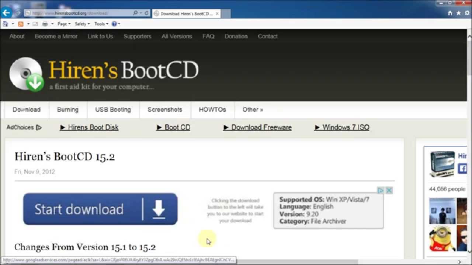Screen dimensions: 472x265
Task: Select the Screenshots navigation tab
Action: (165, 110)
